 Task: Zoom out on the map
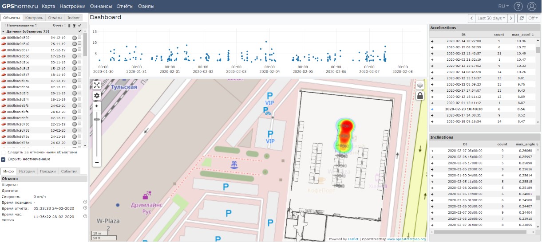tap(97, 163)
